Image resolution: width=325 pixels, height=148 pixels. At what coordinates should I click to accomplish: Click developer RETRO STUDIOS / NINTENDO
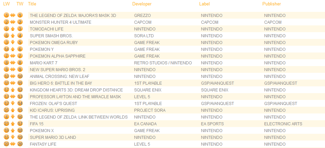click(x=163, y=63)
